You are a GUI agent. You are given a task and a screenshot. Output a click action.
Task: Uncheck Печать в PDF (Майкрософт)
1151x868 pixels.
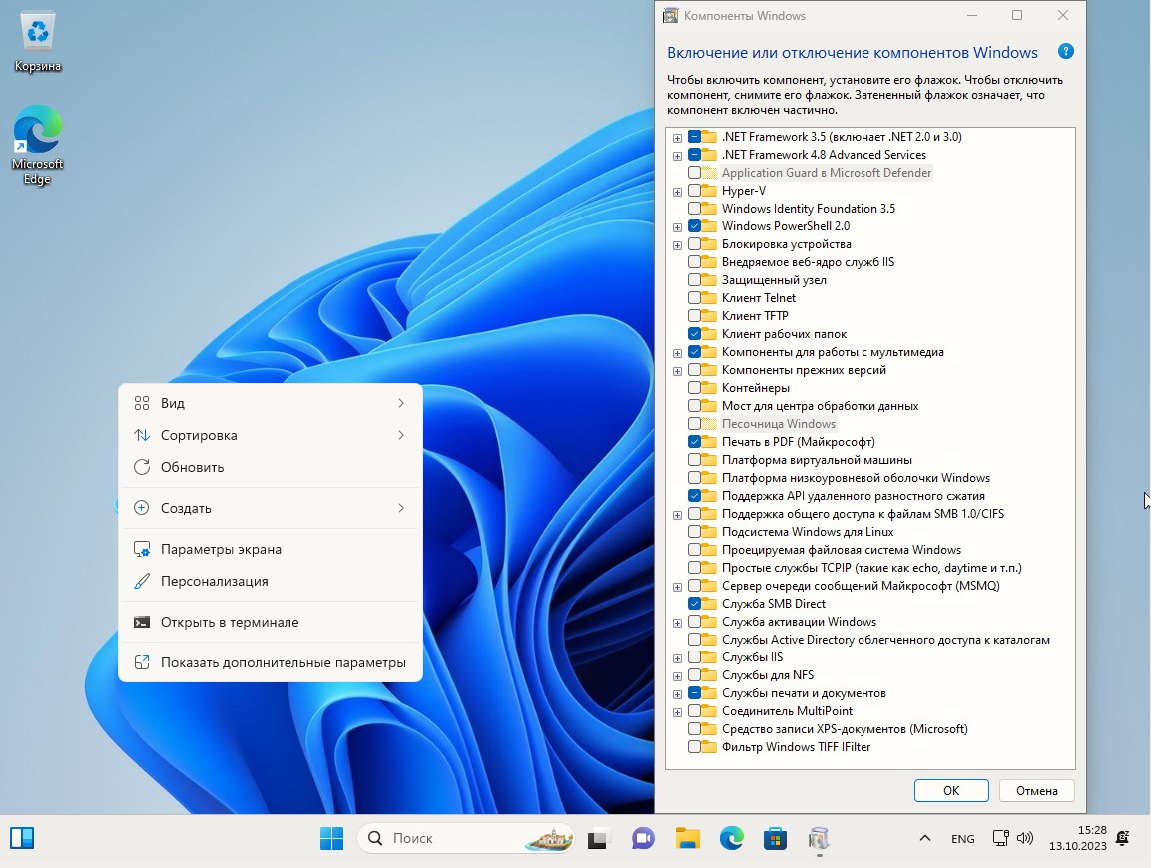(x=694, y=442)
